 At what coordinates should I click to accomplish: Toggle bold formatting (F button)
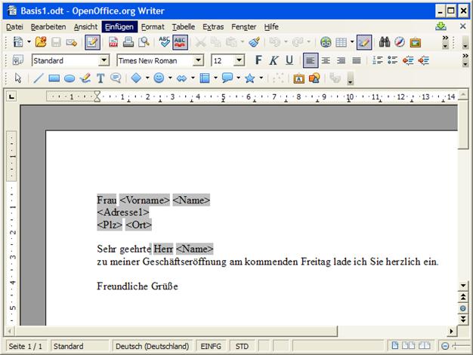click(x=258, y=60)
